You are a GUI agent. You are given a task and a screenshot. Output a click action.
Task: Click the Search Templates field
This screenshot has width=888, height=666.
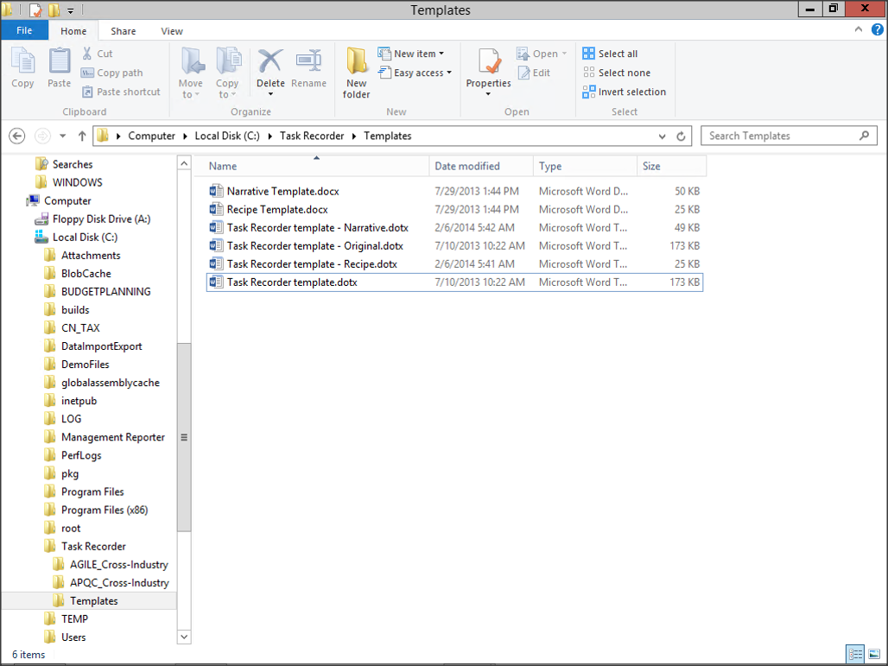coord(782,136)
